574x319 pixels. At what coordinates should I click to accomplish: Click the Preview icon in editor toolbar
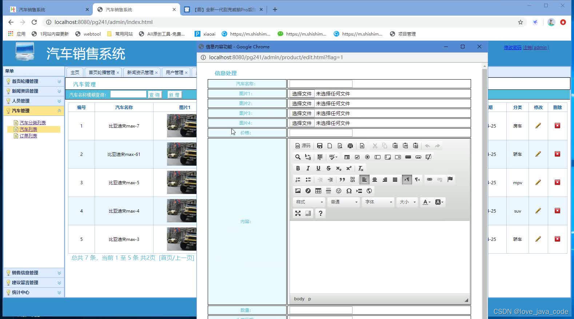(x=340, y=146)
